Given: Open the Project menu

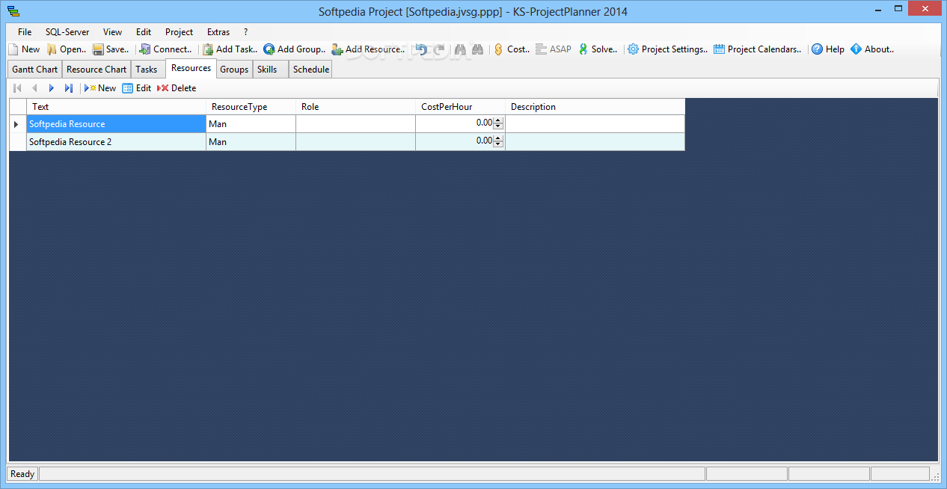Looking at the screenshot, I should tap(180, 32).
